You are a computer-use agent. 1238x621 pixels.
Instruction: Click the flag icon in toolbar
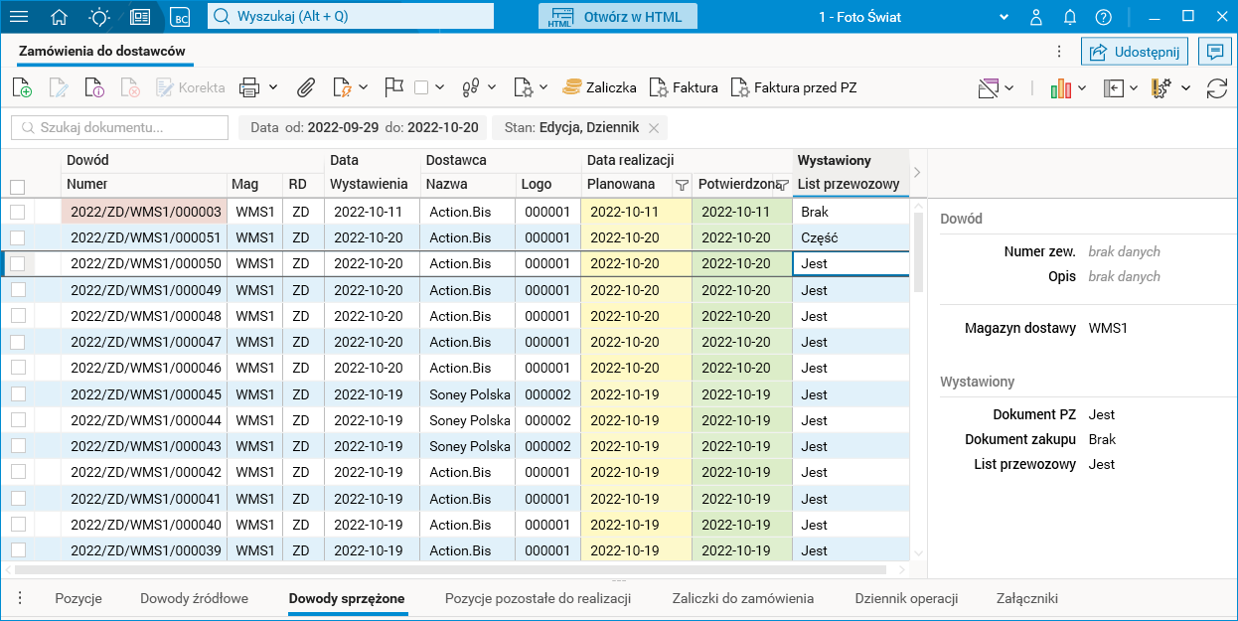click(x=393, y=87)
